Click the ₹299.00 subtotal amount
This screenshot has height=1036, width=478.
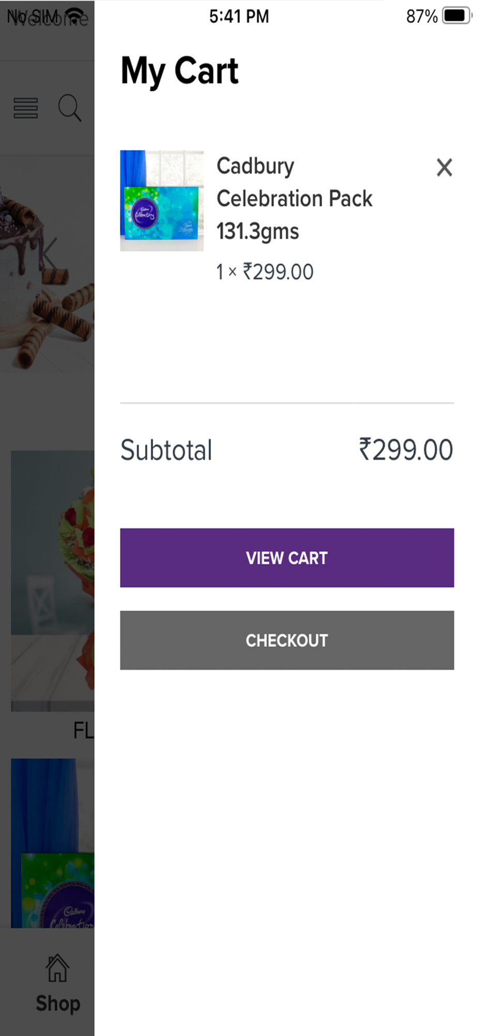(406, 450)
